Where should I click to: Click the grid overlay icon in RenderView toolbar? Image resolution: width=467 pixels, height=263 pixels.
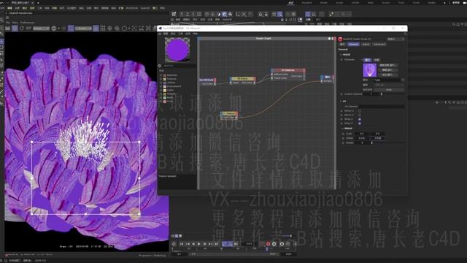[x=103, y=28]
